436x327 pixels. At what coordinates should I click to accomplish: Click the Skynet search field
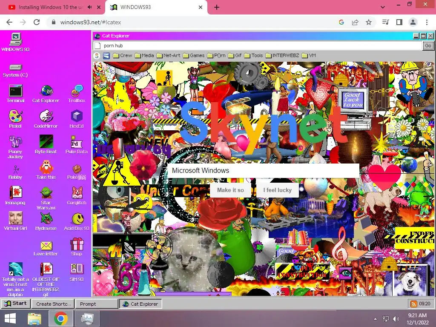tap(263, 170)
